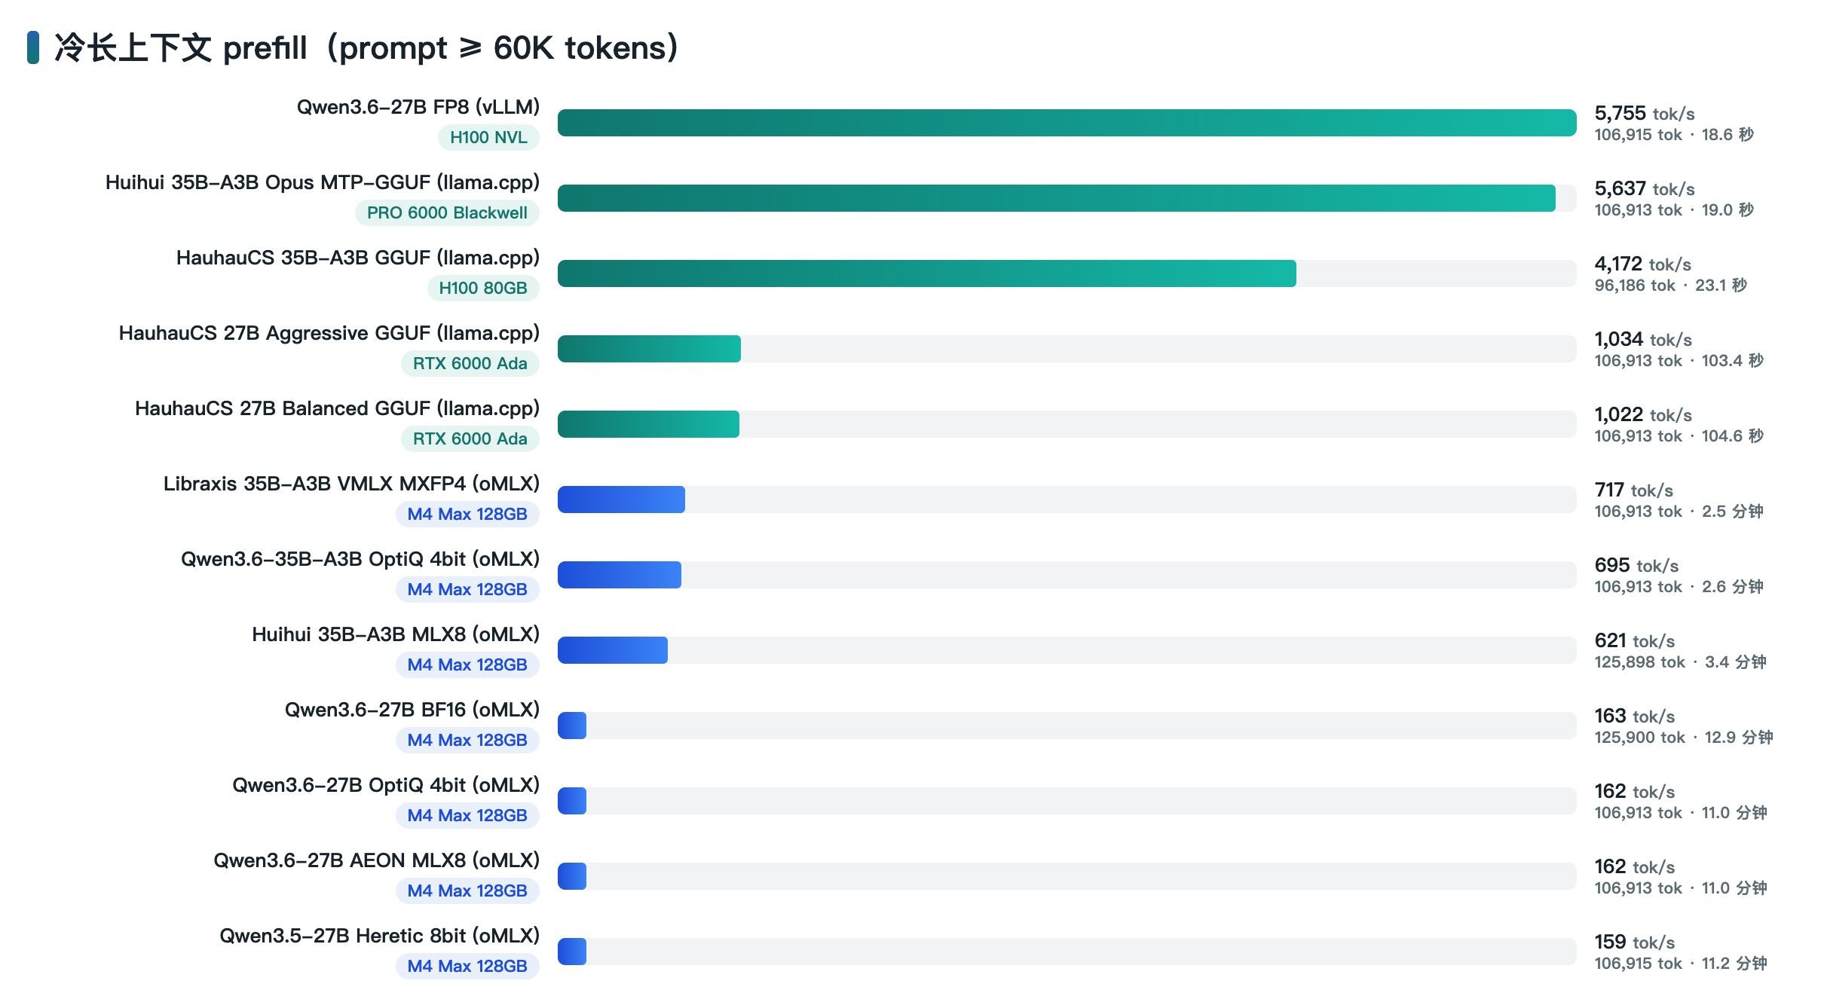Click the "106,913 tok · 2.6 分钟" detail
This screenshot has width=1824, height=996.
tap(1679, 587)
